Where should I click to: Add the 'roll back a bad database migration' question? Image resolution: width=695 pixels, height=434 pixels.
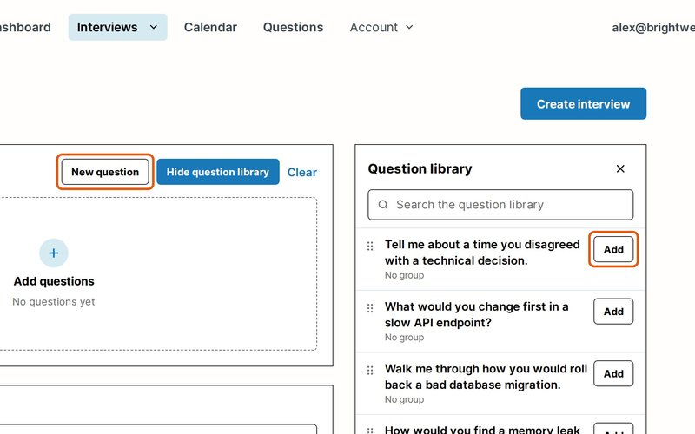pyautogui.click(x=613, y=373)
